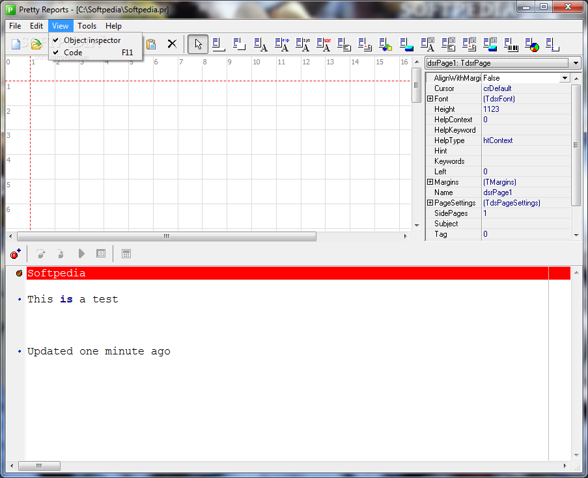This screenshot has height=478, width=588.
Task: Insert a text label tool
Action: [x=260, y=44]
